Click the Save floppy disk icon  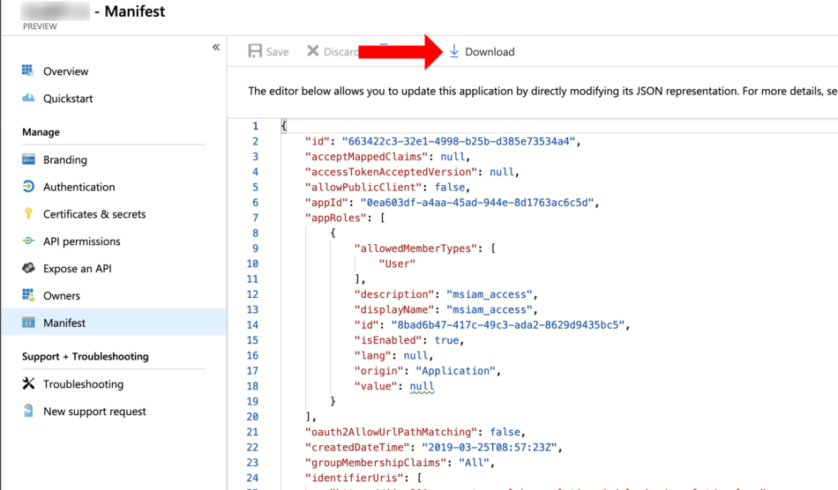pos(255,51)
